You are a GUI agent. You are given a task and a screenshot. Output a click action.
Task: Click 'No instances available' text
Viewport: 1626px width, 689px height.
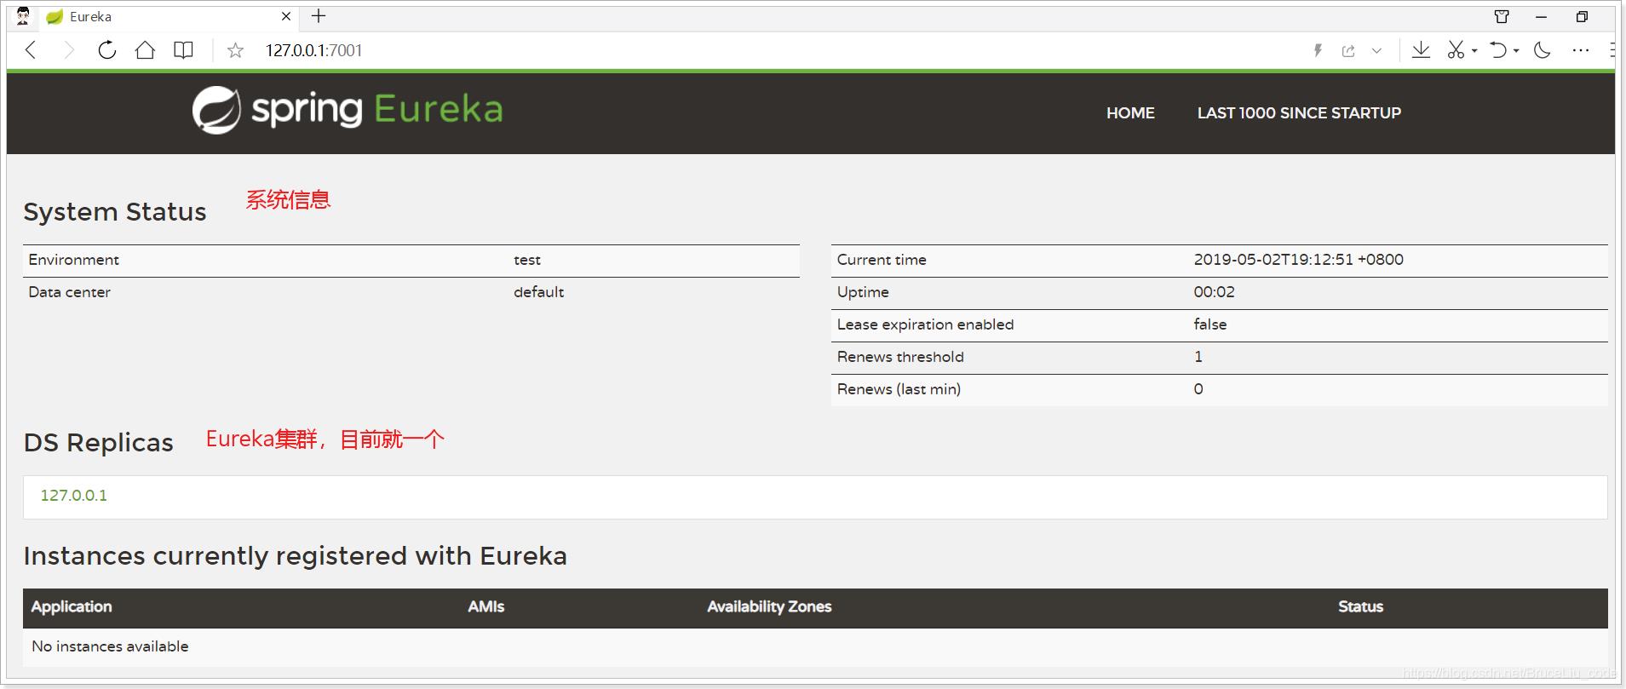pos(110,646)
